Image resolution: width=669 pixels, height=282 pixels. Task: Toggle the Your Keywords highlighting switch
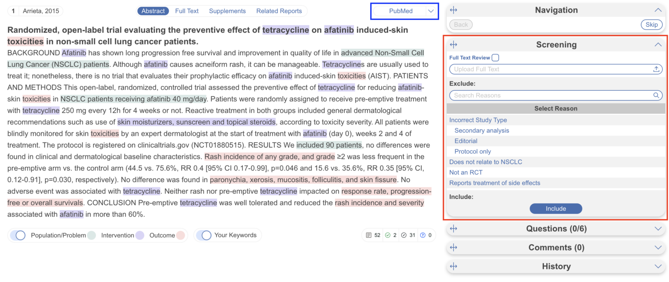pyautogui.click(x=204, y=235)
